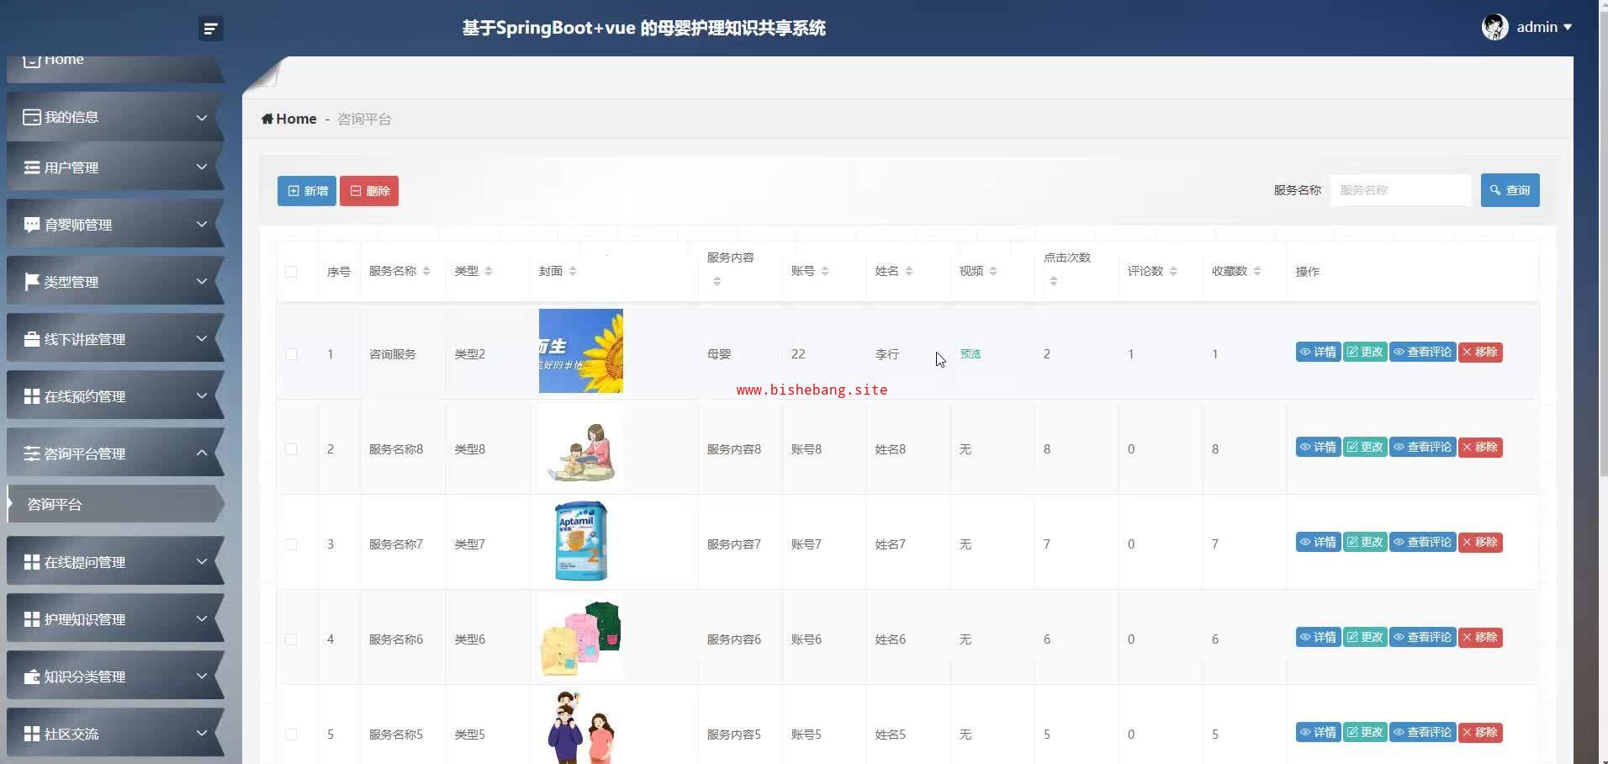Sort by 服务名称 column arrows

(426, 271)
